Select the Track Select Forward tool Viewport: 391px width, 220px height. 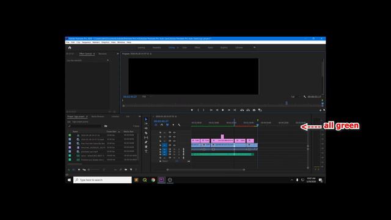[146, 123]
